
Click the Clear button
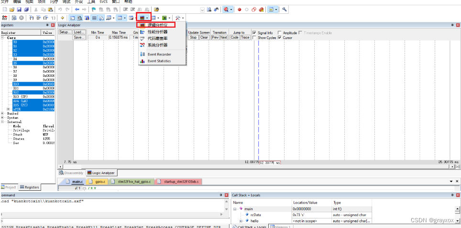coord(204,37)
